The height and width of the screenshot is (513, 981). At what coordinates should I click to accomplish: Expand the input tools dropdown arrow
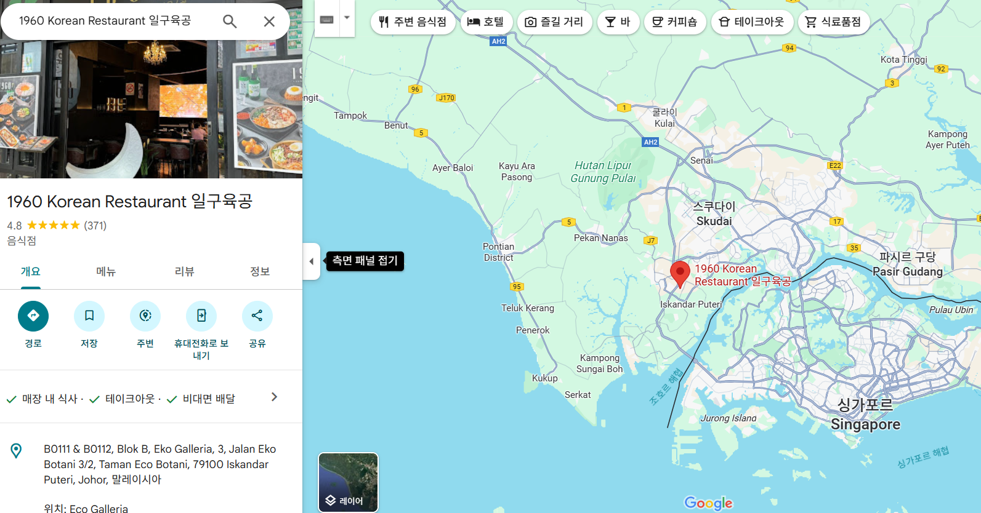(347, 18)
